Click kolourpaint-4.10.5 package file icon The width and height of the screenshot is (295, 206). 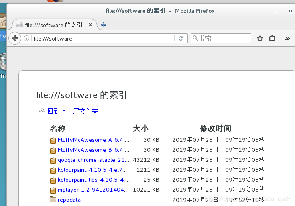[x=53, y=171]
